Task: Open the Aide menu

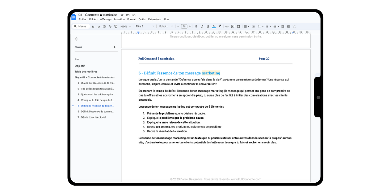Action: [x=166, y=19]
